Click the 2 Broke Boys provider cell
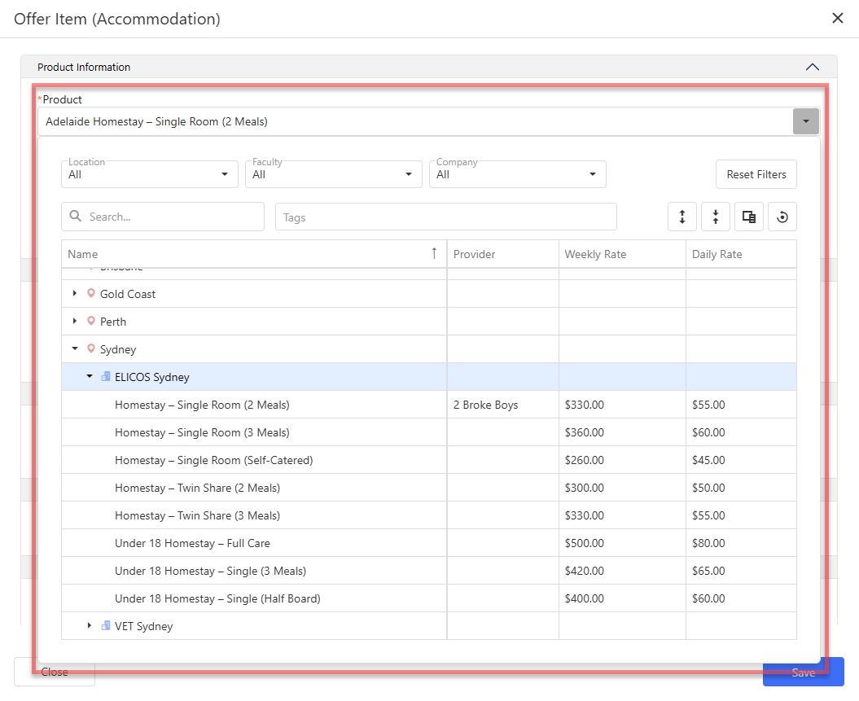This screenshot has height=701, width=859. pos(503,405)
